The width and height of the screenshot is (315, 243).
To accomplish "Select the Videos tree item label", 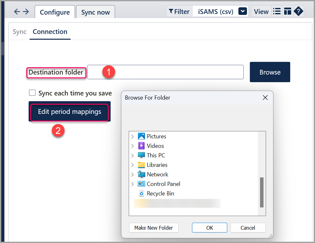I will click(x=155, y=146).
